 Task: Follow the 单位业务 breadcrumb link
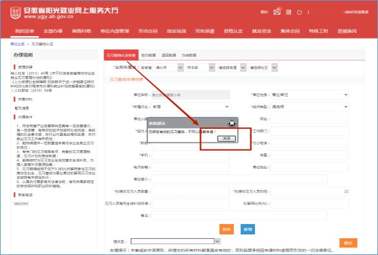(17, 44)
